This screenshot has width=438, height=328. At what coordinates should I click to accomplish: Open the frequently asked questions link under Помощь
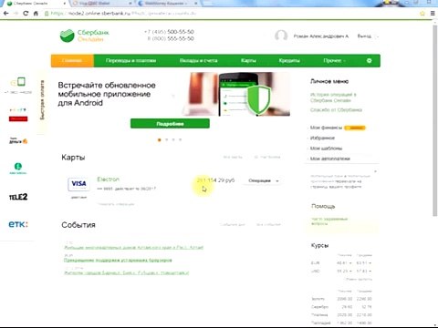tap(329, 221)
